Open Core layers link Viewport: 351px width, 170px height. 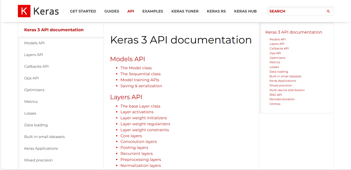click(131, 136)
